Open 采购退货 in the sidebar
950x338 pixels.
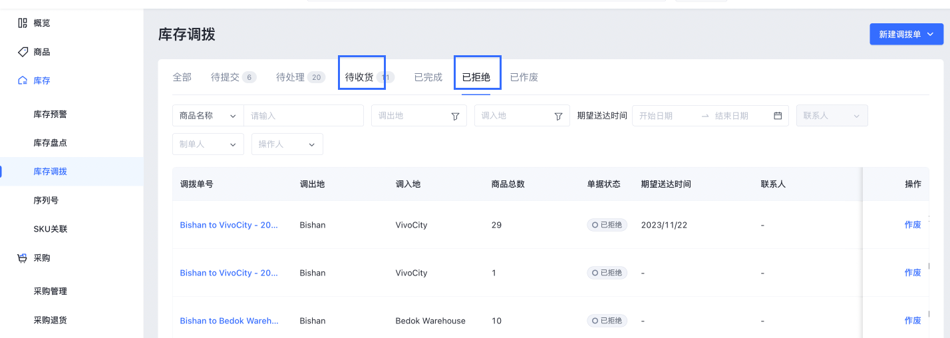51,319
